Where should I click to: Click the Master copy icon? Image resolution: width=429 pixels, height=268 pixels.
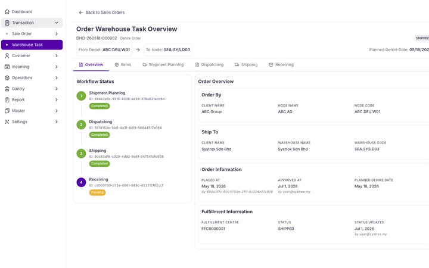coord(7,111)
